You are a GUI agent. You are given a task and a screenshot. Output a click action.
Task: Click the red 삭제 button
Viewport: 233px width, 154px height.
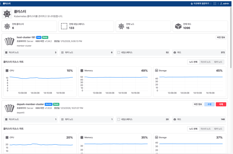(221, 104)
